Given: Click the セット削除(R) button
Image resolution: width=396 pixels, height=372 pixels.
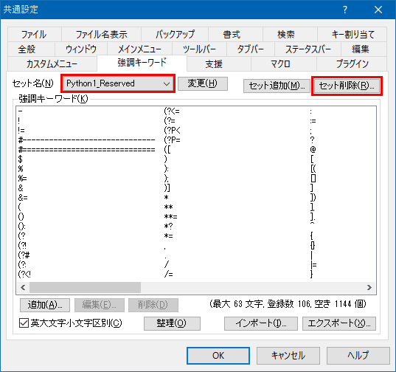Looking at the screenshot, I should point(347,86).
